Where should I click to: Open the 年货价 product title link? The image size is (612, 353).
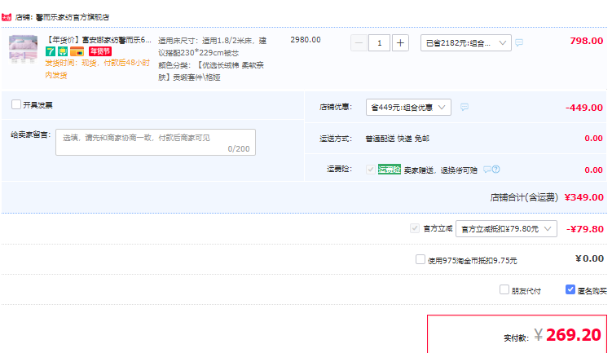pos(99,40)
